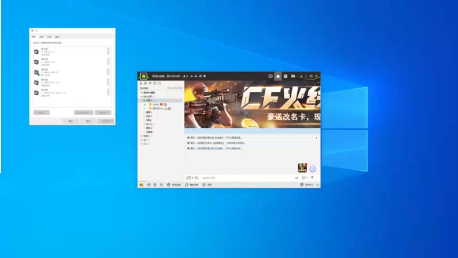The height and width of the screenshot is (258, 458).
Task: Click the Properties button in Sound dialog
Action: 103,112
